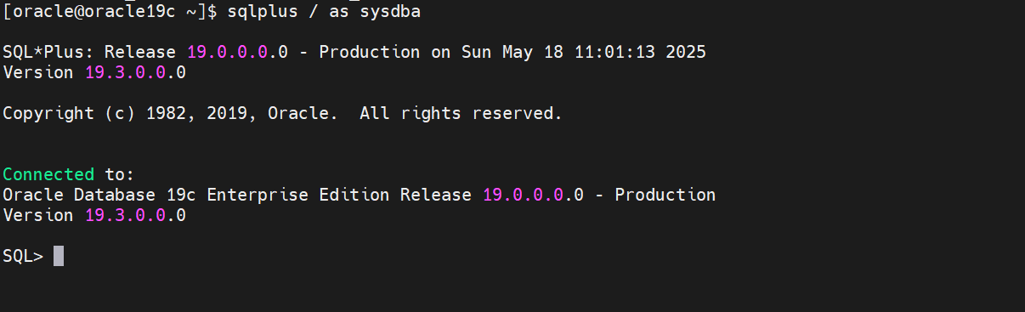Click the word Production in SQL*Plus banner
1025x312 pixels.
click(x=370, y=52)
